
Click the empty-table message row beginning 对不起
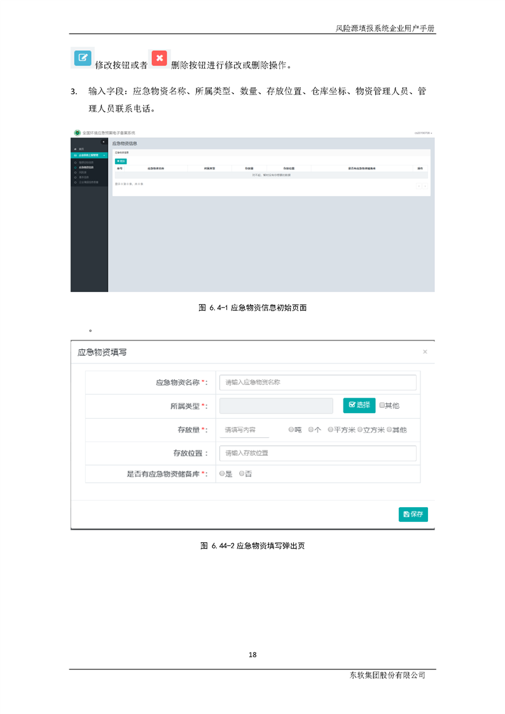271,175
